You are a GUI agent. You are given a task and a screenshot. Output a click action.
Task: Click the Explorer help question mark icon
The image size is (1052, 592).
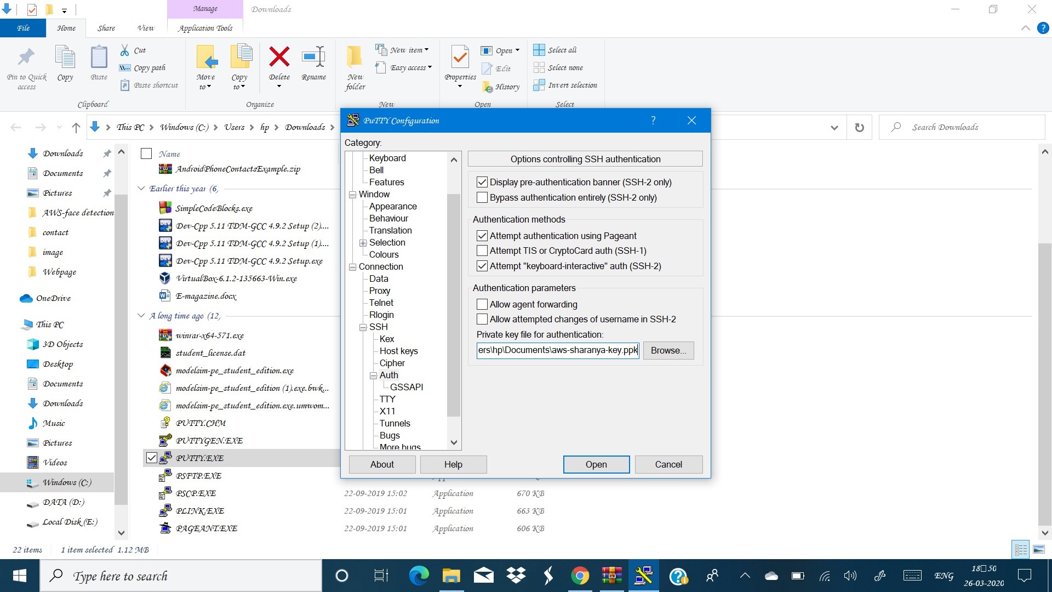point(1043,28)
